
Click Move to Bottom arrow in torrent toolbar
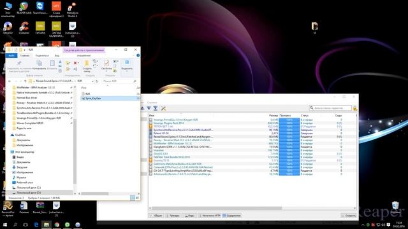156,108
